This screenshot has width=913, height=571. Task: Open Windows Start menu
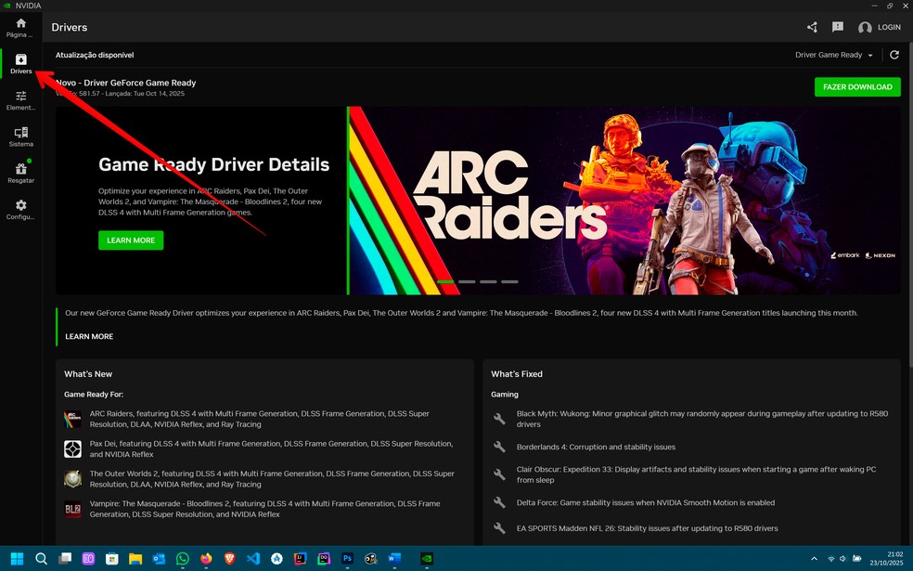point(17,559)
